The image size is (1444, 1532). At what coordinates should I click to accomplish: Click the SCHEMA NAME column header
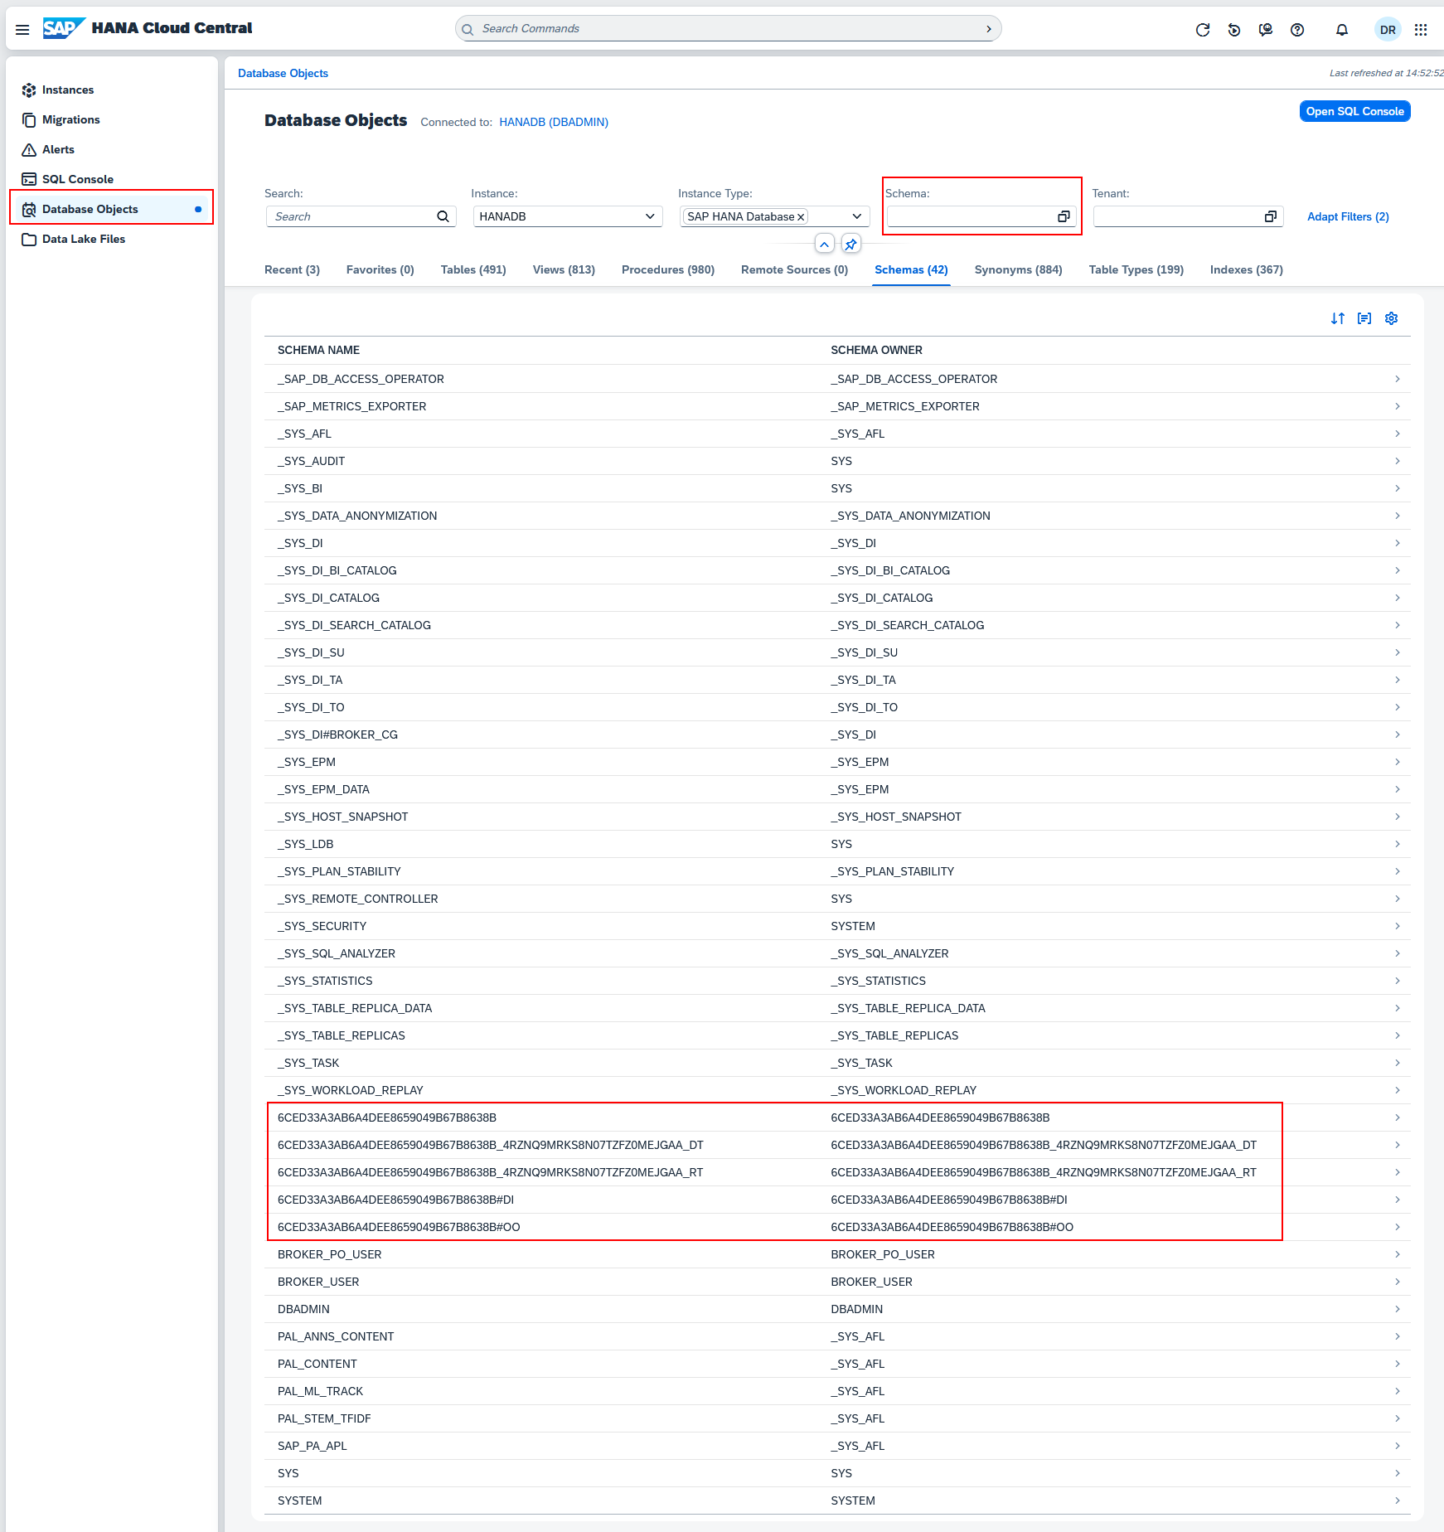tap(318, 350)
